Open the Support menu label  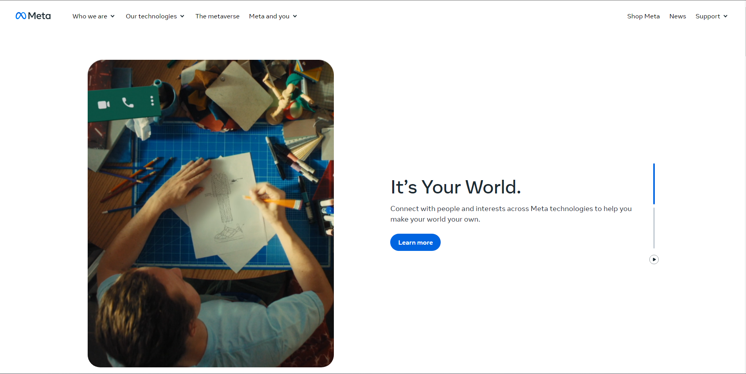[x=707, y=16]
